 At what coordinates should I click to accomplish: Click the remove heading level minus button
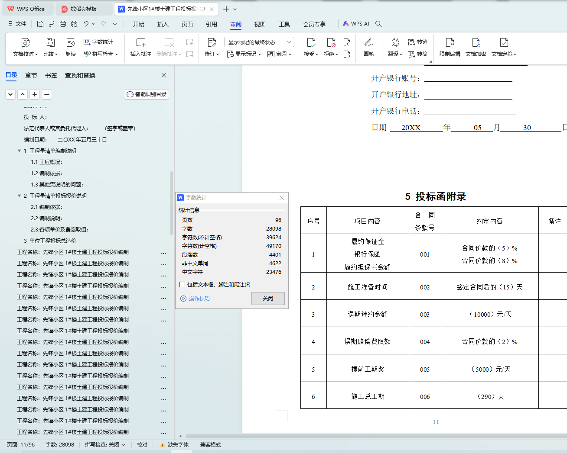tap(47, 94)
